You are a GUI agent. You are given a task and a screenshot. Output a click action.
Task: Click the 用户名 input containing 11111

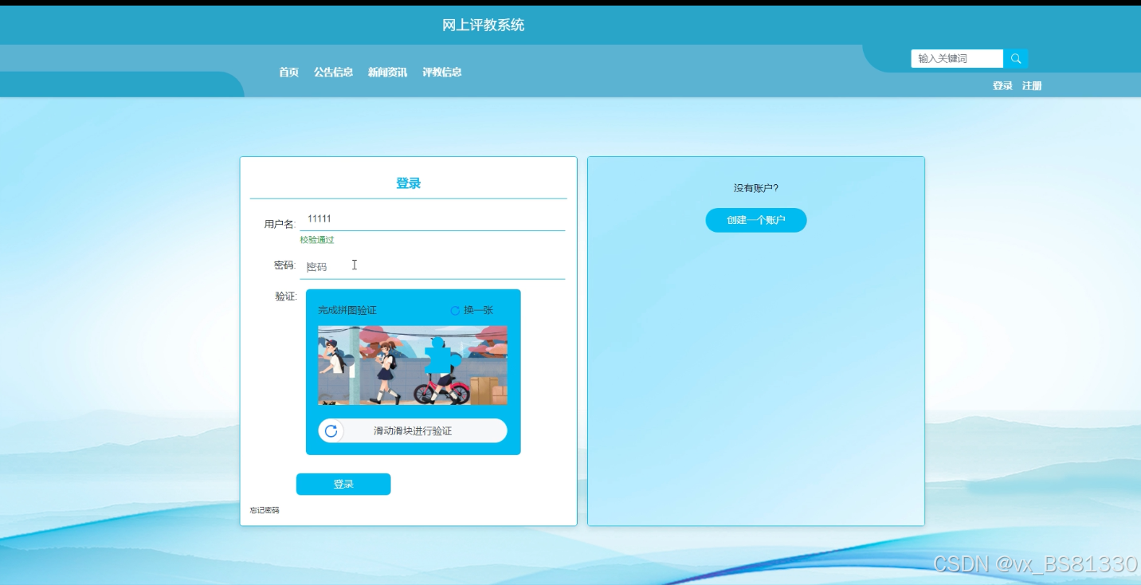(x=432, y=219)
